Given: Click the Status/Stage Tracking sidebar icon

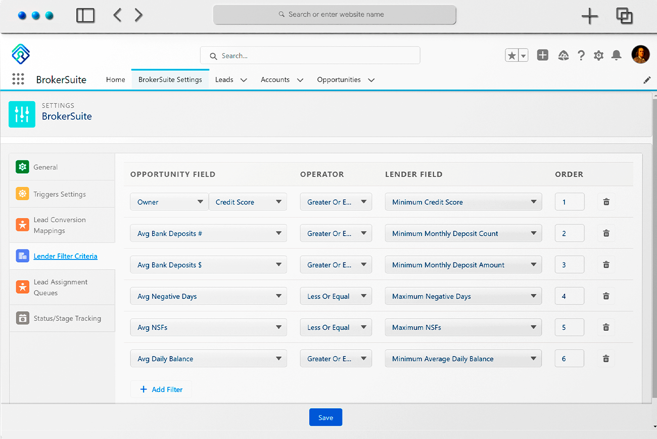Looking at the screenshot, I should [22, 318].
